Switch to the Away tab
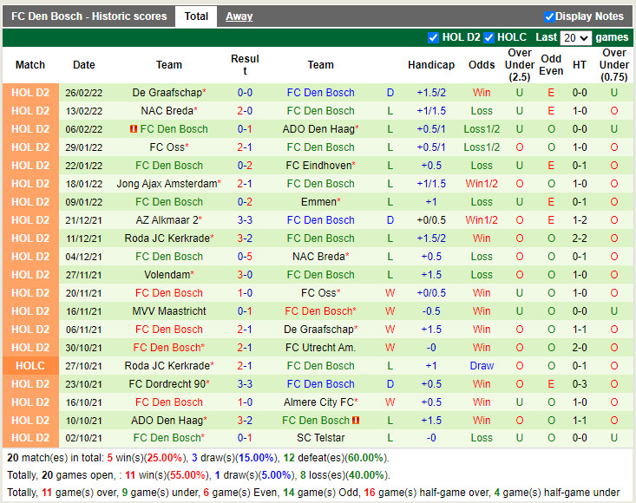 point(239,16)
